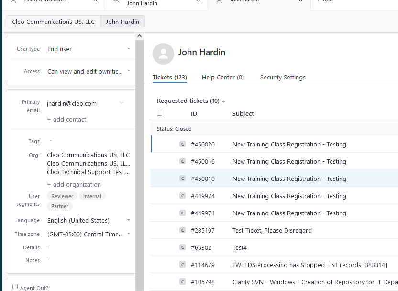Screen dimensions: 398x291
Task: Open the FW: EDS Processing has Stopped ticket
Action: tap(310, 265)
